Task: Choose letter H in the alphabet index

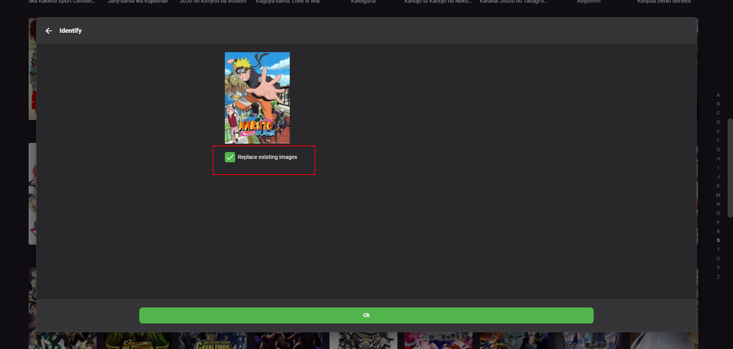Action: (718, 159)
